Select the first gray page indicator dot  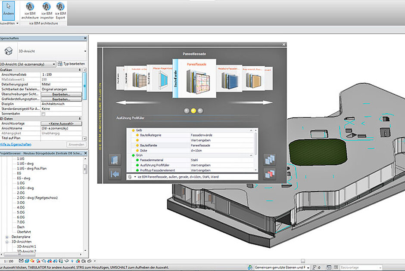coord(187,111)
